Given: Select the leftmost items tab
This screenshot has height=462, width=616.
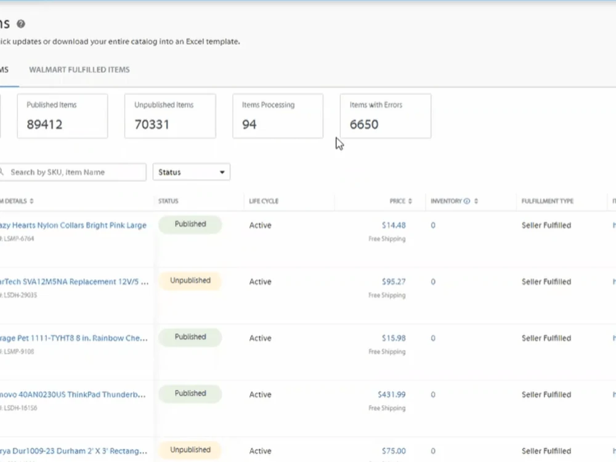Looking at the screenshot, I should [x=3, y=70].
